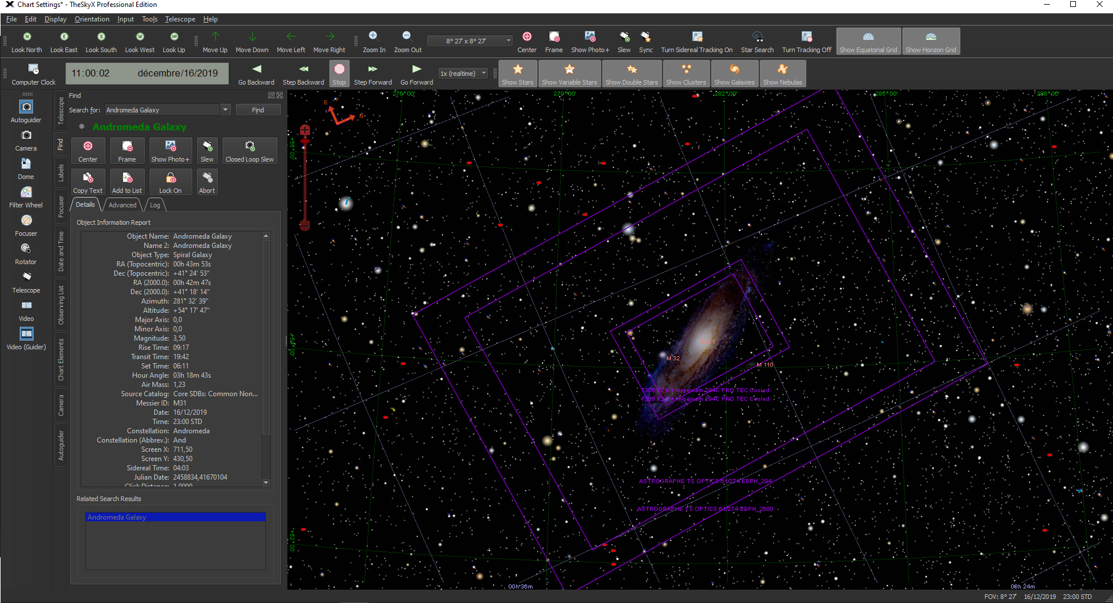The image size is (1113, 603).
Task: Switch to the Log tab
Action: [x=155, y=205]
